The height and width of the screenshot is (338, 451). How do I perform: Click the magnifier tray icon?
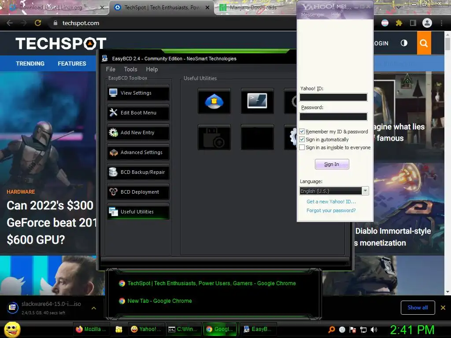click(x=331, y=330)
